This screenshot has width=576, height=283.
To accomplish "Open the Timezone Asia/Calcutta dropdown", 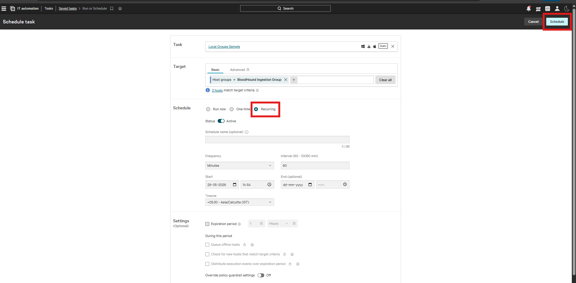I will click(240, 202).
